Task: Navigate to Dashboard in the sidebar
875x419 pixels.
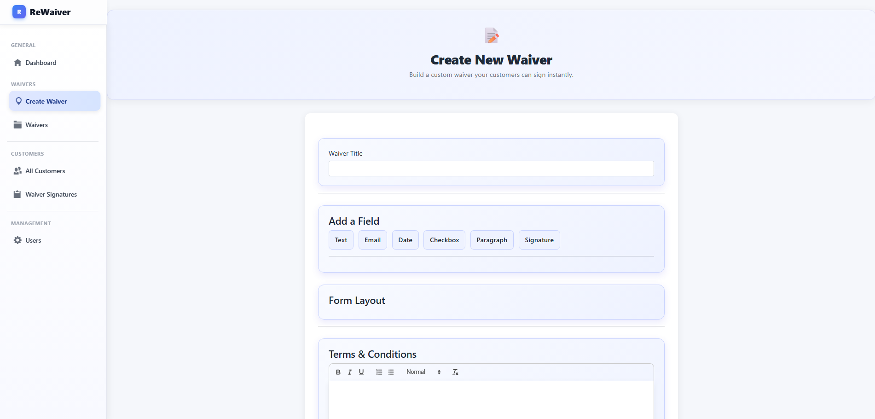Action: [x=41, y=62]
